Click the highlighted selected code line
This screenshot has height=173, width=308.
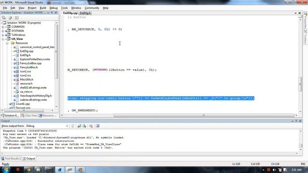click(161, 98)
